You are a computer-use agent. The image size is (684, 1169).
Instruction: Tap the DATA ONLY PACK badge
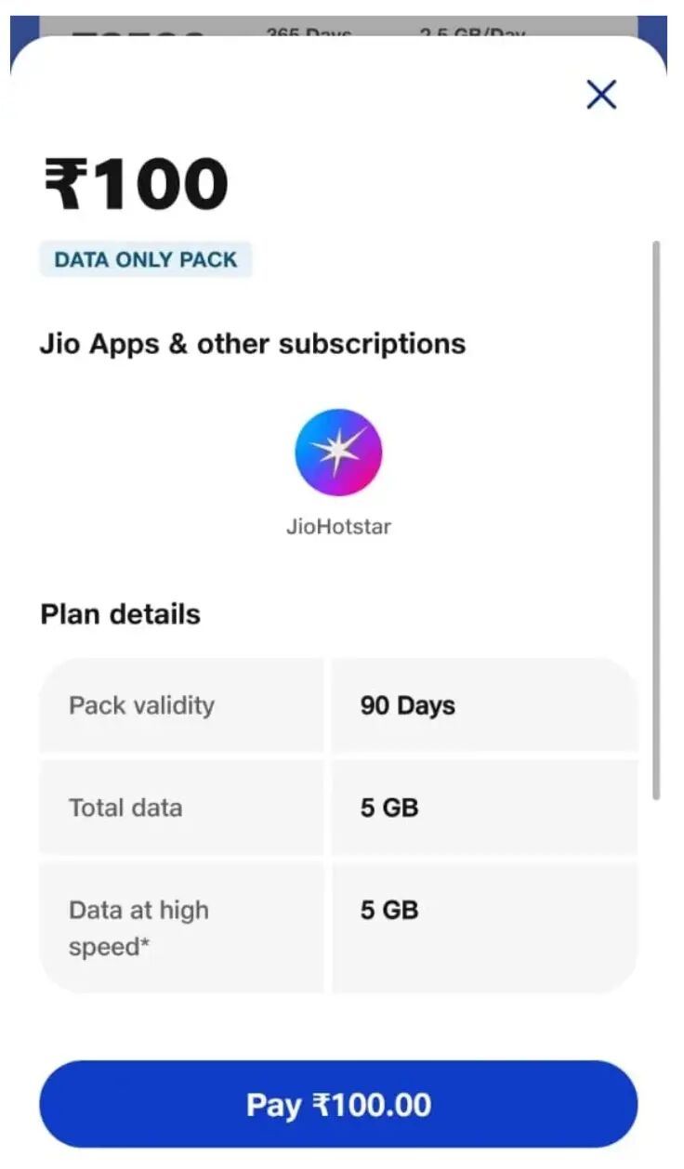(x=146, y=260)
